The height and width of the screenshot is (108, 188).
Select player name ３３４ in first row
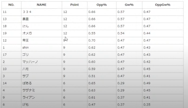(27, 12)
